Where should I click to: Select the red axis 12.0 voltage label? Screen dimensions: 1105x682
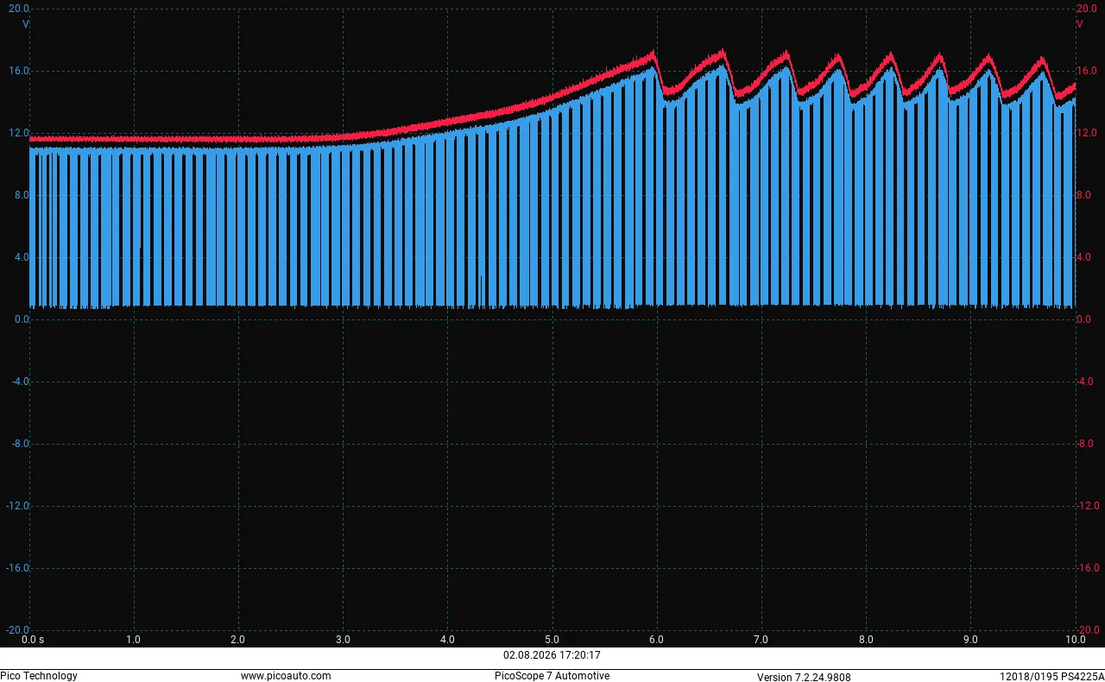click(1087, 133)
